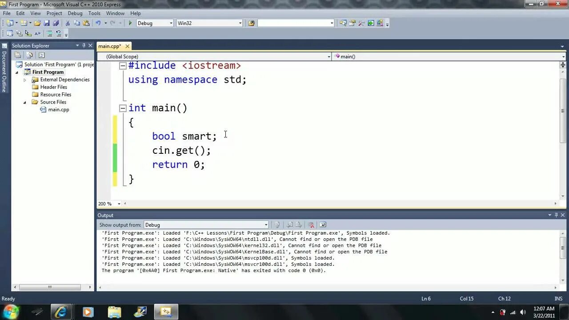
Task: Save main.cpp with the floppy icon
Action: coord(47,23)
